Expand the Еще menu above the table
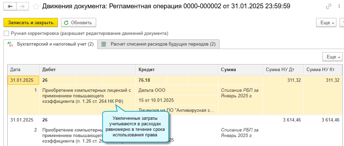The image size is (344, 146). pyautogui.click(x=332, y=57)
